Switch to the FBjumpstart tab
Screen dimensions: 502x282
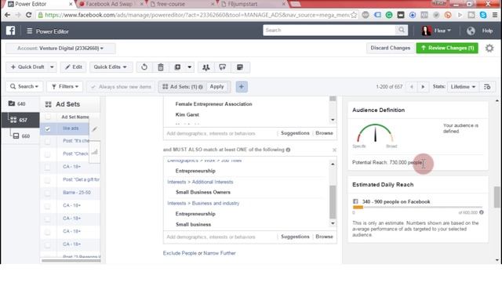click(253, 4)
